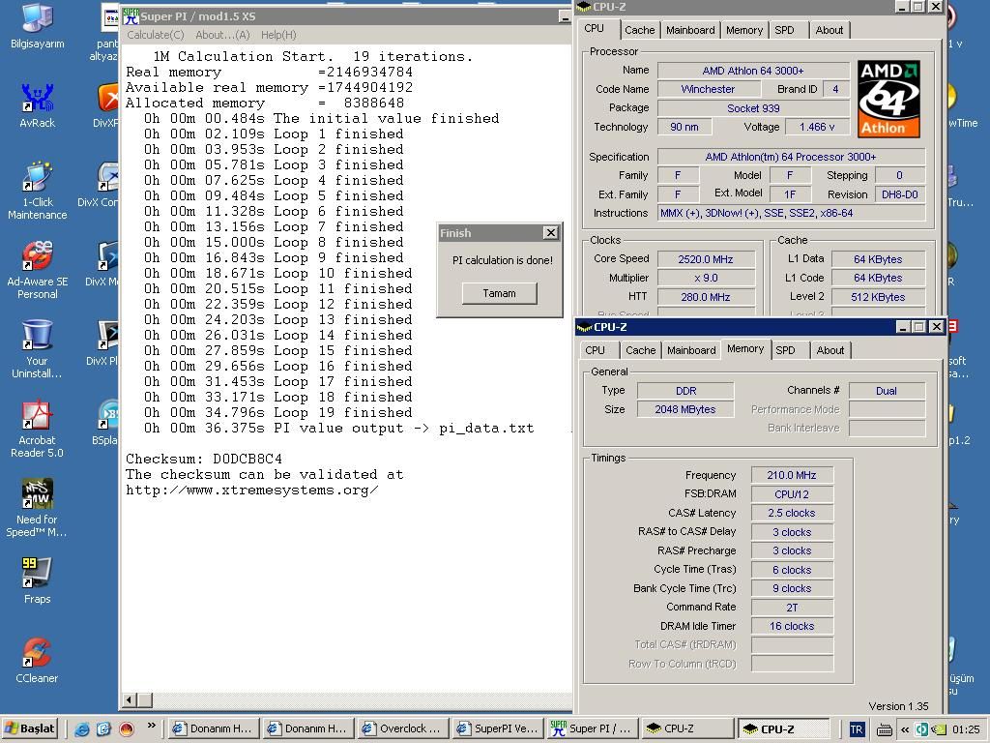
Task: Select the Need for Speed shortcut
Action: pyautogui.click(x=38, y=508)
